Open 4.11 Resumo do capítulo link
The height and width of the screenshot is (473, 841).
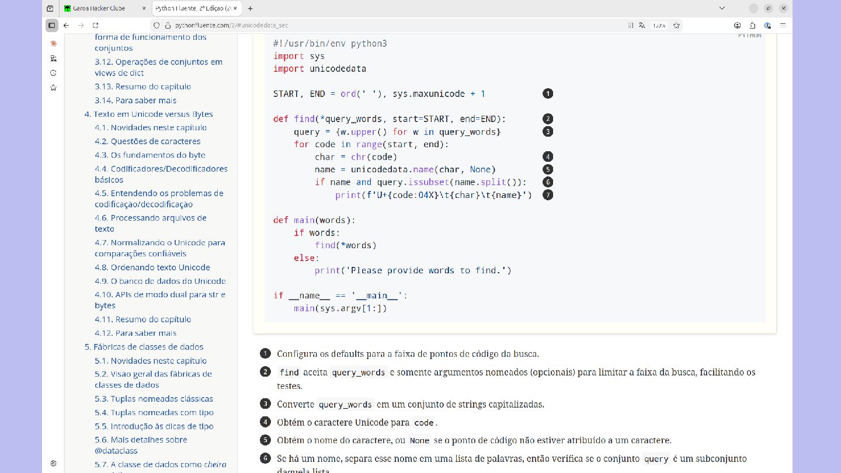[x=143, y=319]
